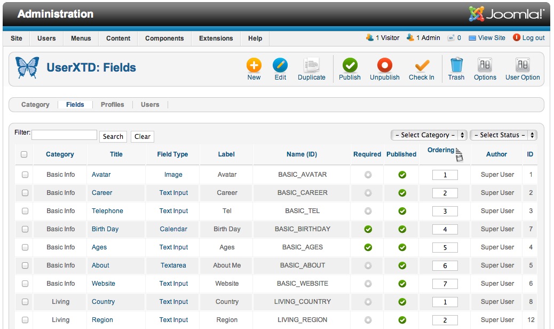Click the Calendar field type link
The height and width of the screenshot is (329, 554).
click(173, 229)
